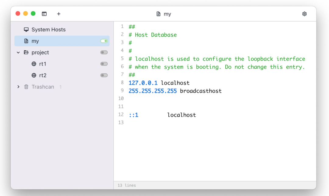The image size is (329, 196).
Task: Click the Trashcan item count 1
Action: click(x=60, y=87)
